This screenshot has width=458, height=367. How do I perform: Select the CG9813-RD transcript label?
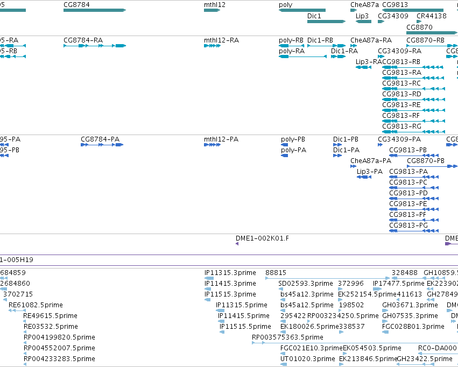click(401, 94)
